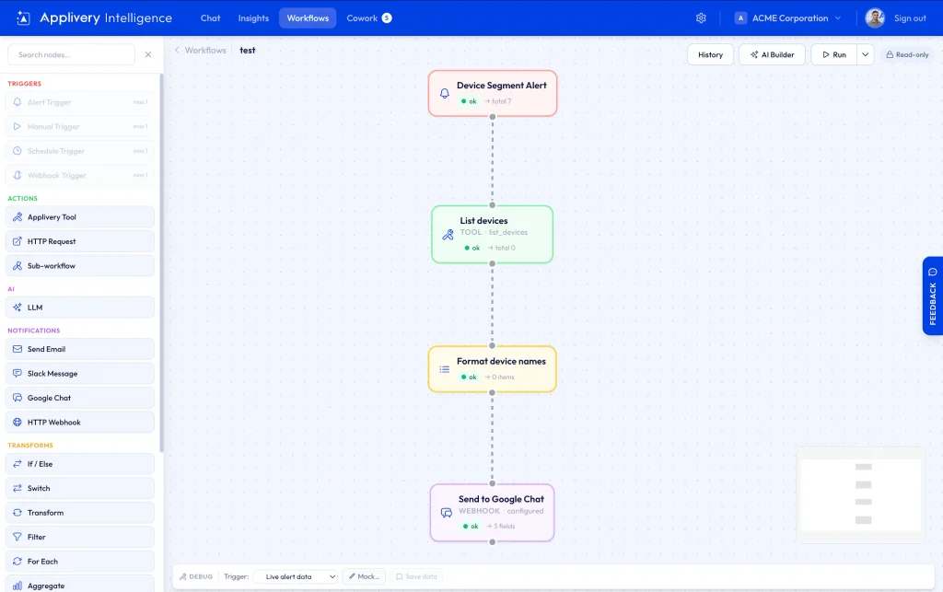Select the Device Segment Alert node title

[x=502, y=86]
